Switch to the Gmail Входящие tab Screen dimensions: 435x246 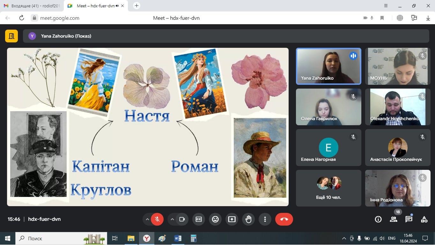click(32, 6)
